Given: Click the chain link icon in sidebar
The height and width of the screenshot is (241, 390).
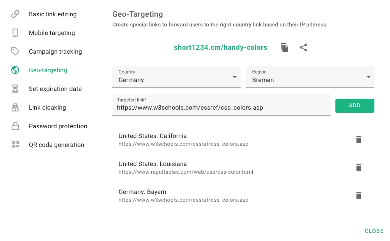Looking at the screenshot, I should [15, 14].
